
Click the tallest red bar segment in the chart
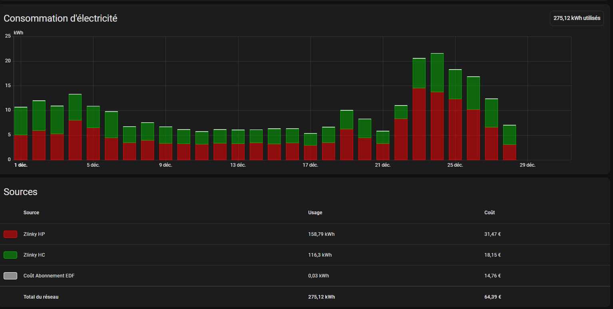tap(419, 124)
